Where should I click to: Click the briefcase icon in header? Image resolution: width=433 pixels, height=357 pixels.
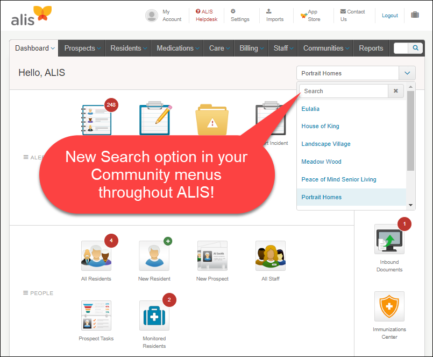pos(415,15)
